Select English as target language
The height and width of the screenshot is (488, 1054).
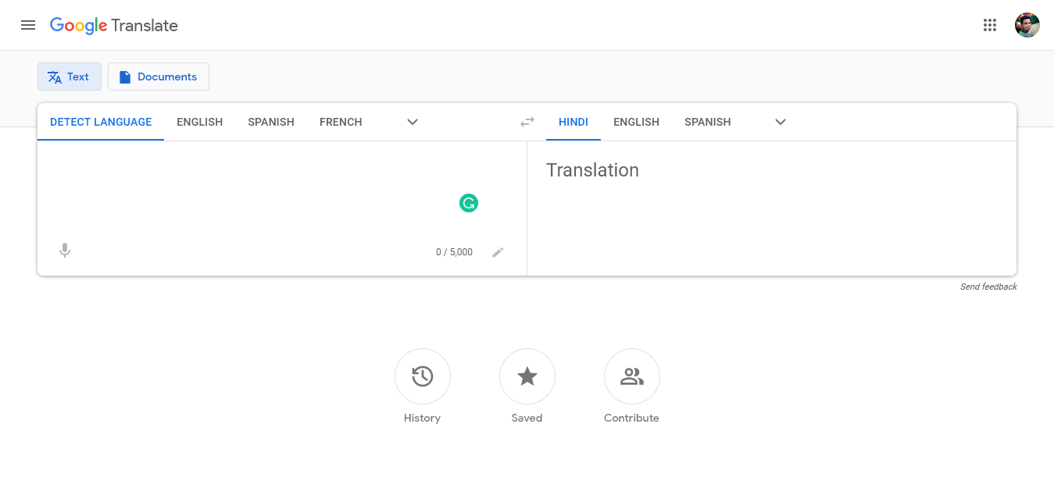pyautogui.click(x=636, y=122)
